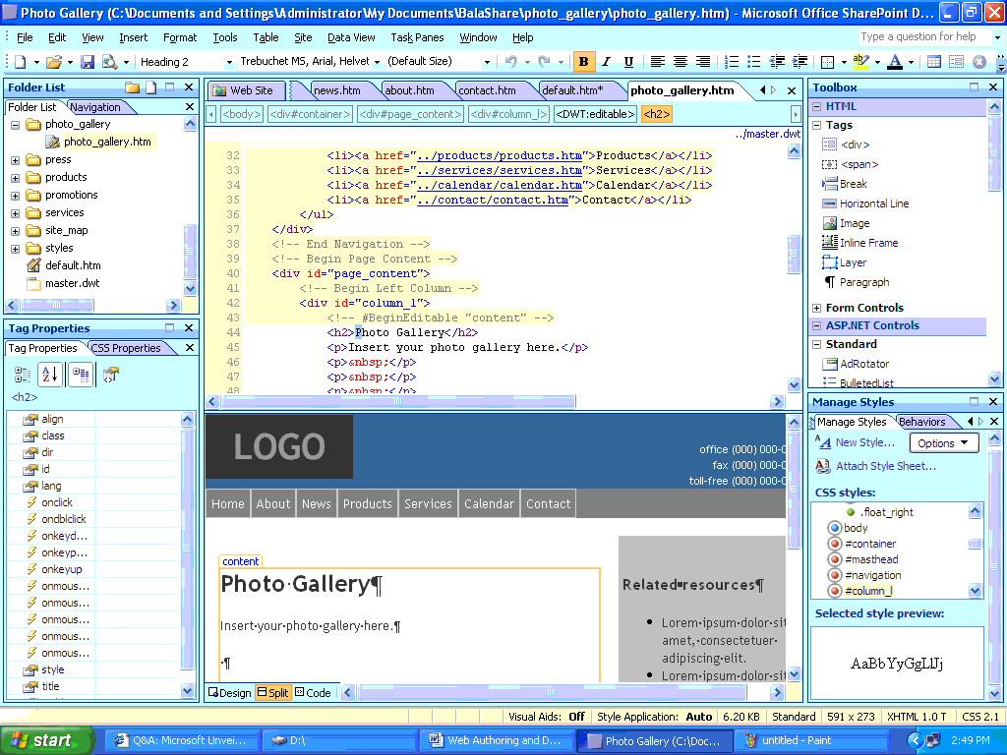The width and height of the screenshot is (1007, 755).
Task: Switch to the CSS Properties tab
Action: click(x=126, y=348)
